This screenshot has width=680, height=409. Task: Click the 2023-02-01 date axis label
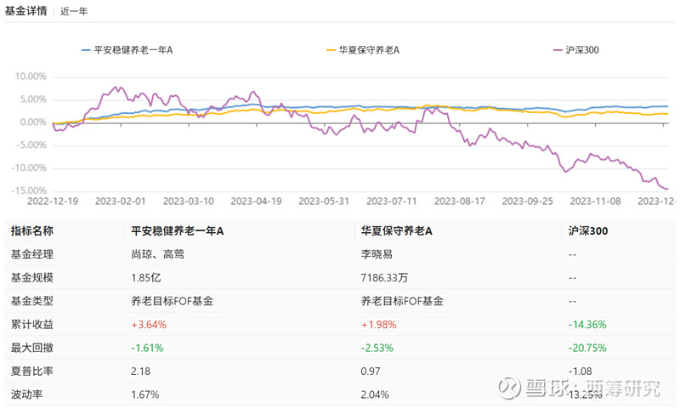tap(120, 202)
